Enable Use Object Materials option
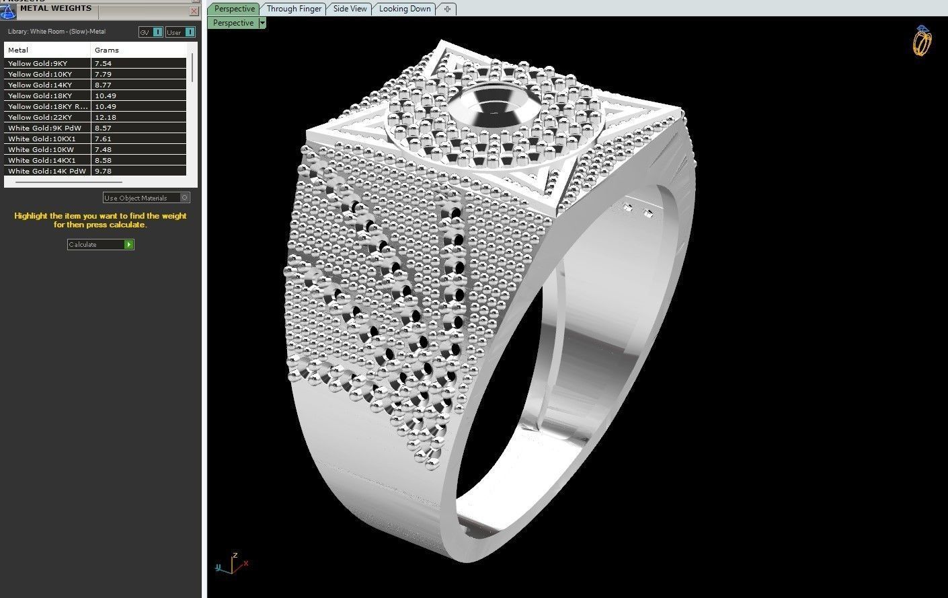Screen dimensions: 948x598 coord(147,198)
